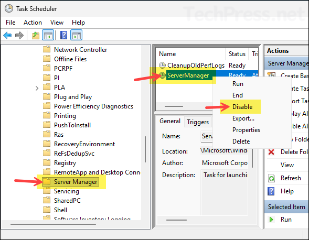The height and width of the screenshot is (240, 309).
Task: Click the task list horizontal scrollbar
Action: coord(174,106)
